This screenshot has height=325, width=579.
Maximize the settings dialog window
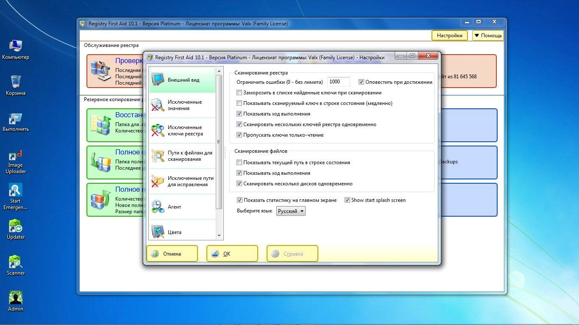(x=412, y=55)
